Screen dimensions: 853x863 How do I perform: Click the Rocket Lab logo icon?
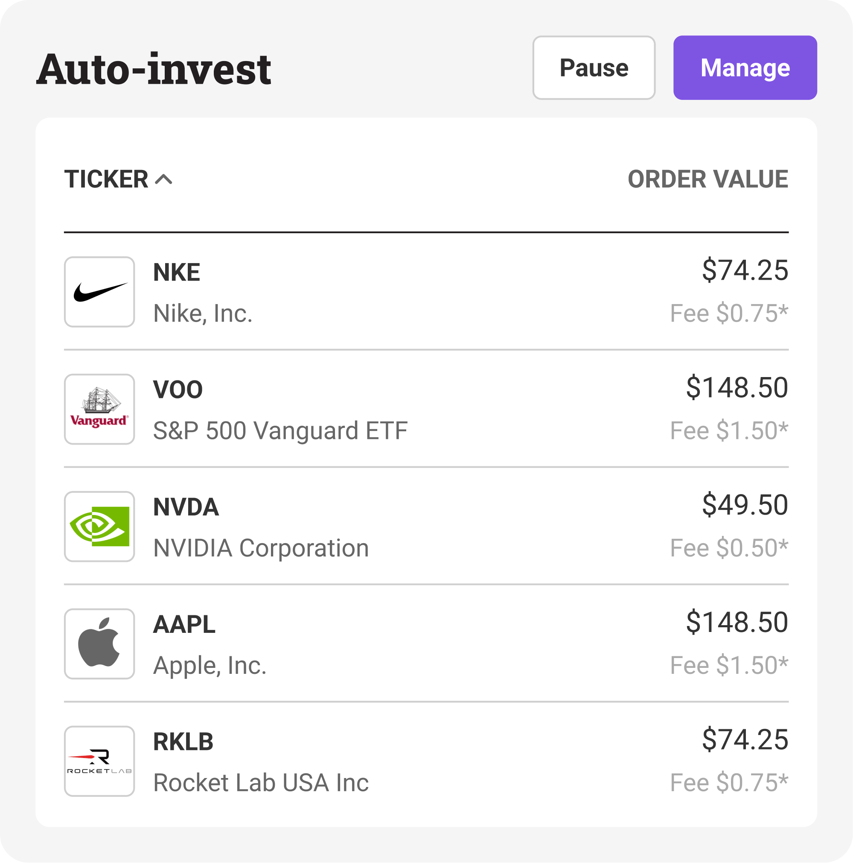(x=99, y=761)
